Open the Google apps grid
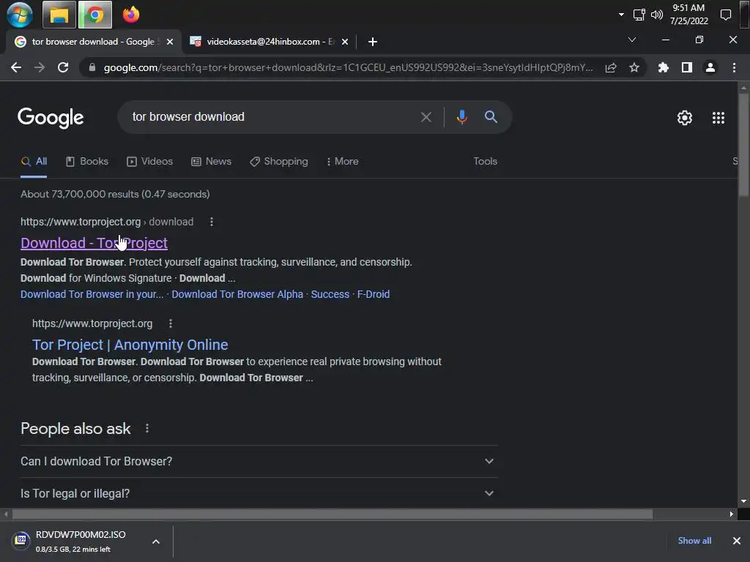This screenshot has width=750, height=562. click(718, 118)
